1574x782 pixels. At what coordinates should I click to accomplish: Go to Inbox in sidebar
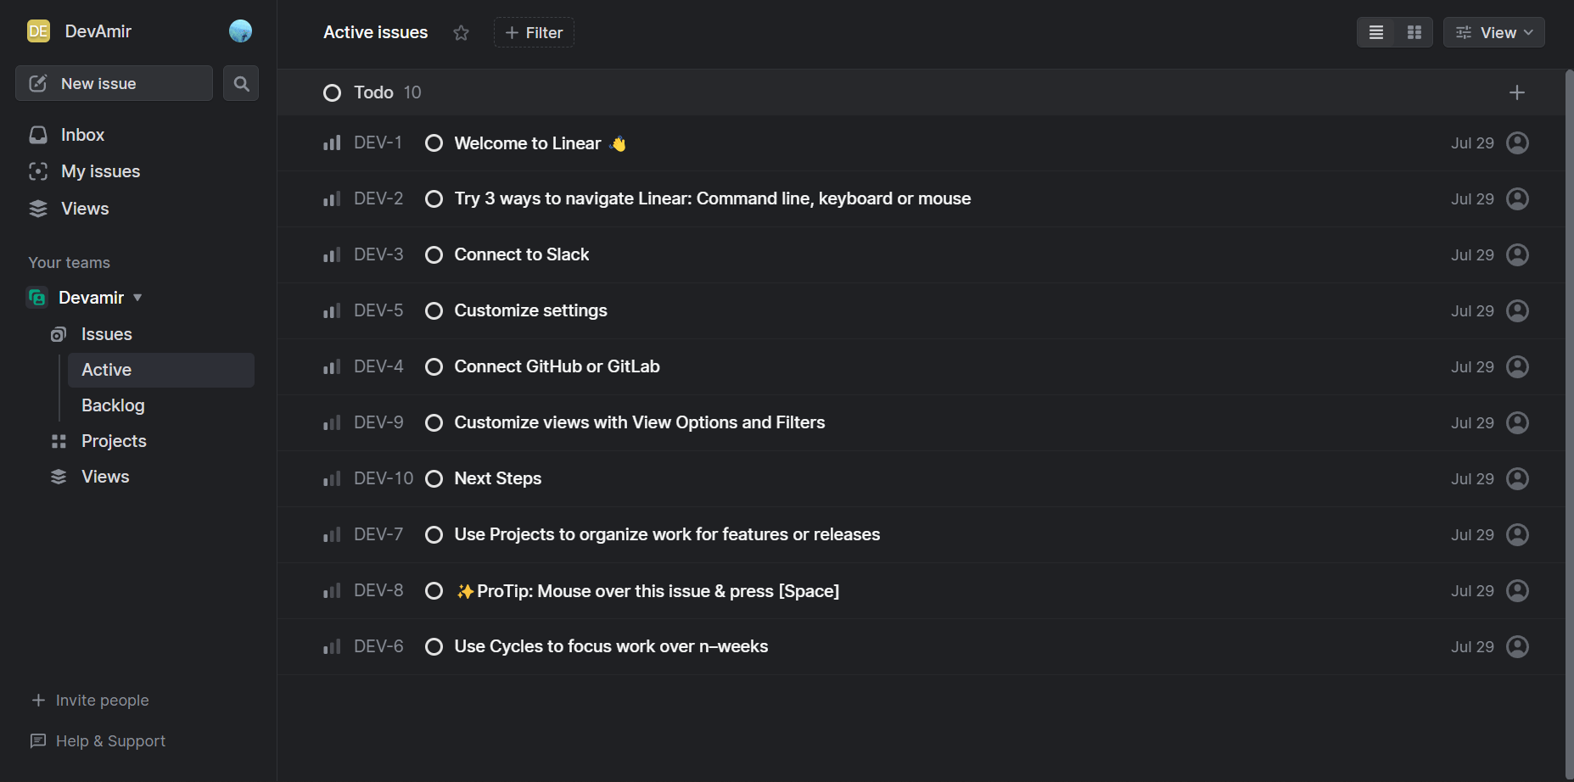(82, 135)
